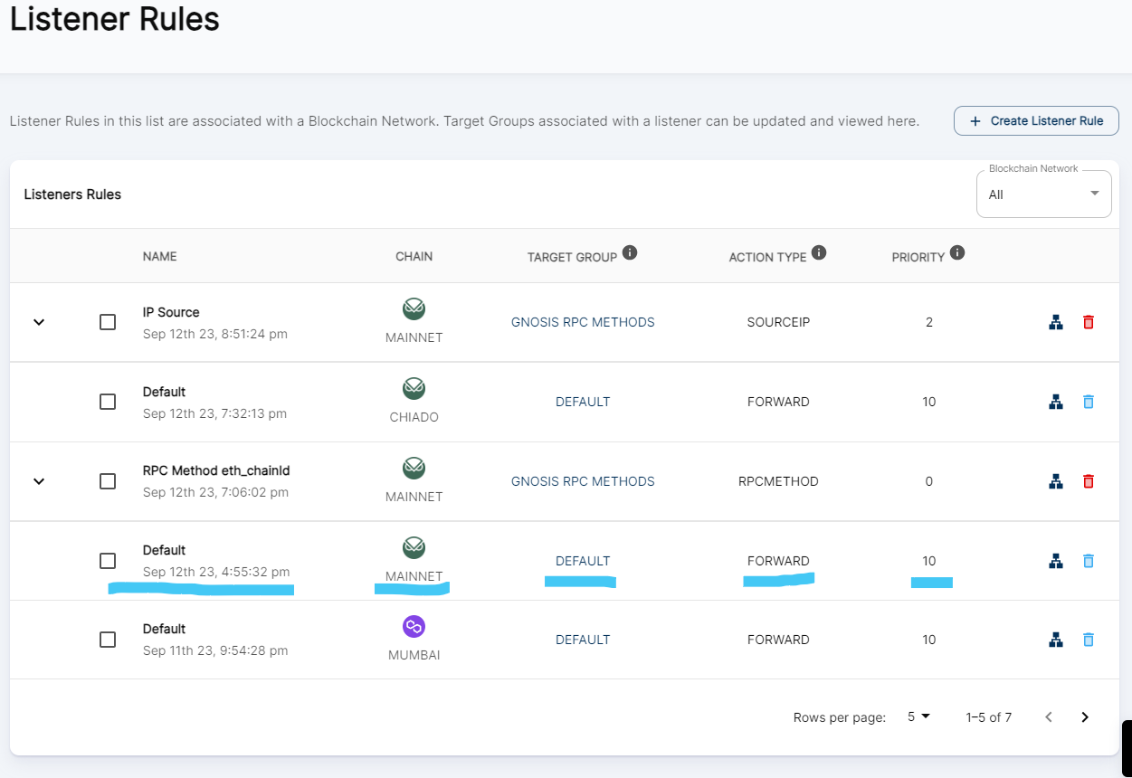Open the Blockchain Network filter dropdown
Image resolution: width=1132 pixels, height=778 pixels.
1044,194
